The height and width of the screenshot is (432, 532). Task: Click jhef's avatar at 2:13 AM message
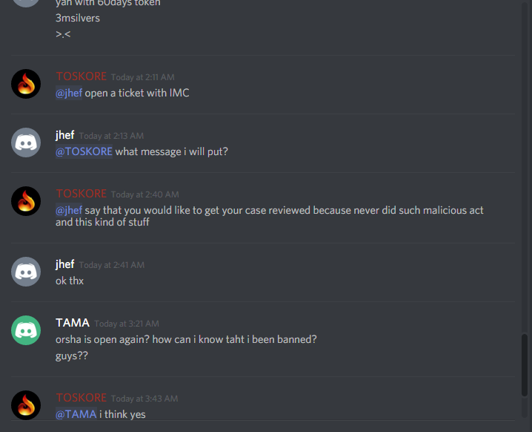click(26, 143)
